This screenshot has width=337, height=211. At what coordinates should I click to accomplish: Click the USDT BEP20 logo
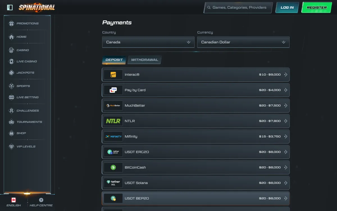113,198
